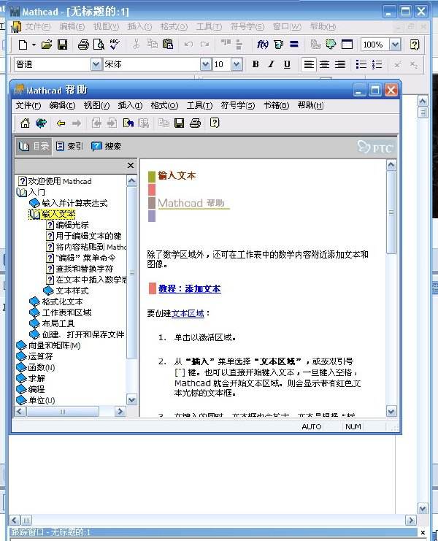Collapse the 入门 tree book
438x541 pixels.
pos(22,192)
